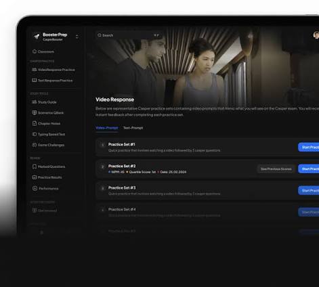Click the Date 25.02.2024 stat
319x287 pixels.
pos(172,172)
